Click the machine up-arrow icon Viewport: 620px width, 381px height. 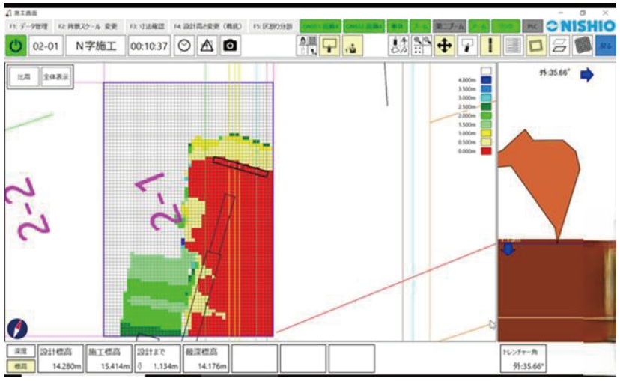(398, 46)
